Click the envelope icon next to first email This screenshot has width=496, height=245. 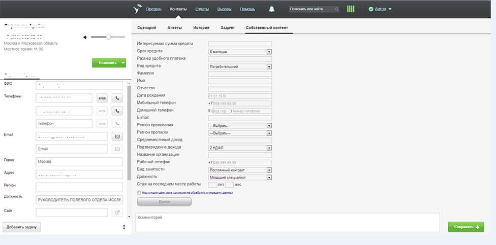pos(117,136)
